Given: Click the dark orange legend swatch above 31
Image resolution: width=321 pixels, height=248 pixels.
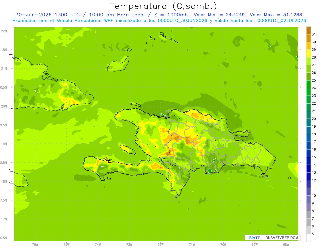Looking at the screenshot, I should 308,30.
